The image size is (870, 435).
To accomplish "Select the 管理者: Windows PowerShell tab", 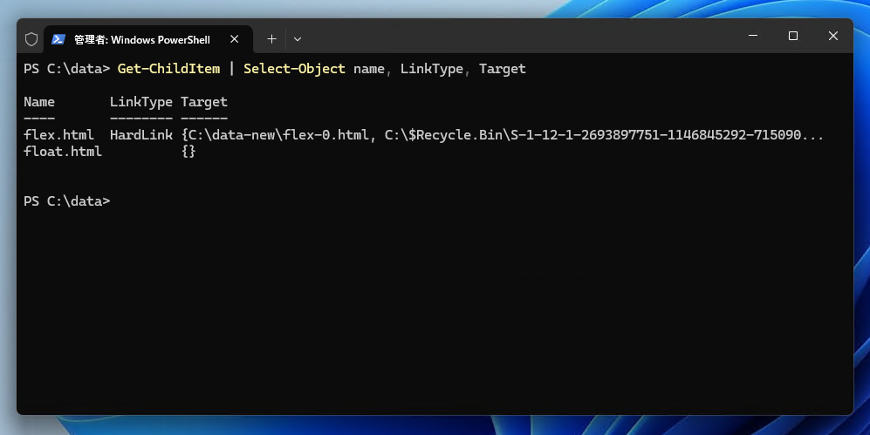I will coord(147,39).
